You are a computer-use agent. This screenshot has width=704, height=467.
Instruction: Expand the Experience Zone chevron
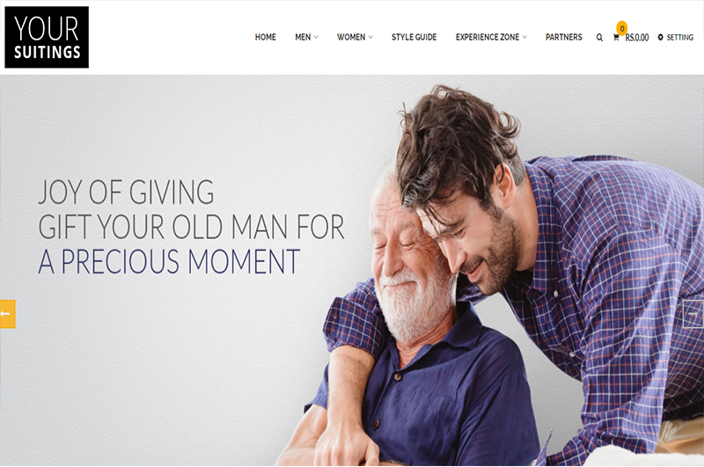(x=524, y=37)
